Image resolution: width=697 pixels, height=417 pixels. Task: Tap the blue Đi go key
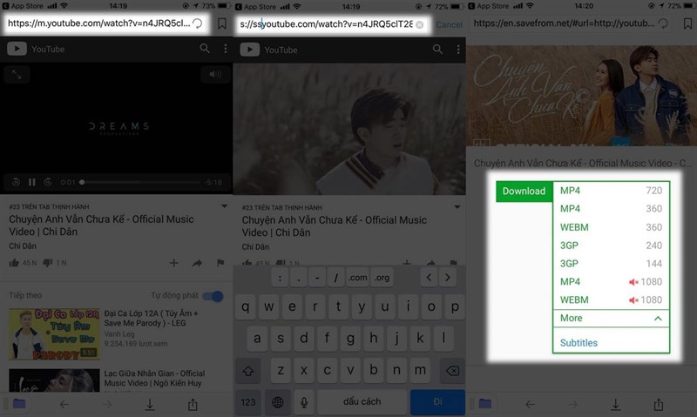(437, 402)
